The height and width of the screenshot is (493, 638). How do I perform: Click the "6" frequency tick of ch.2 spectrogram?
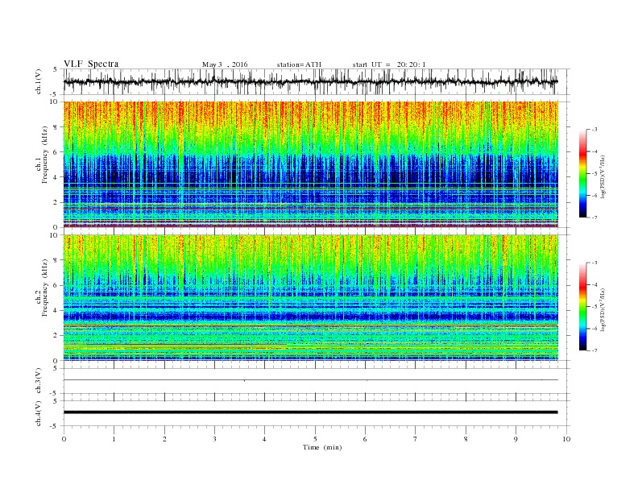point(56,285)
